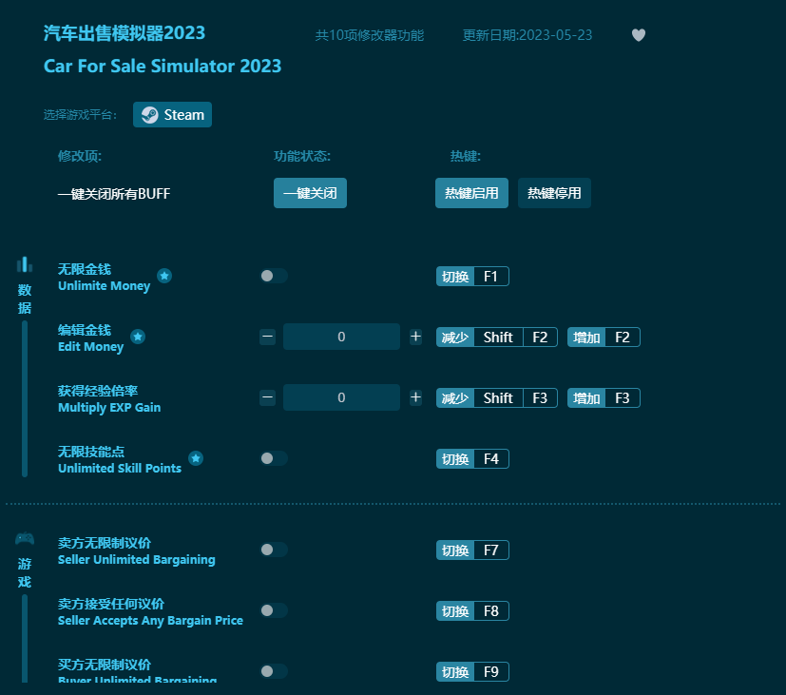Click the Multiply EXP Gain label
786x695 pixels.
pos(109,408)
